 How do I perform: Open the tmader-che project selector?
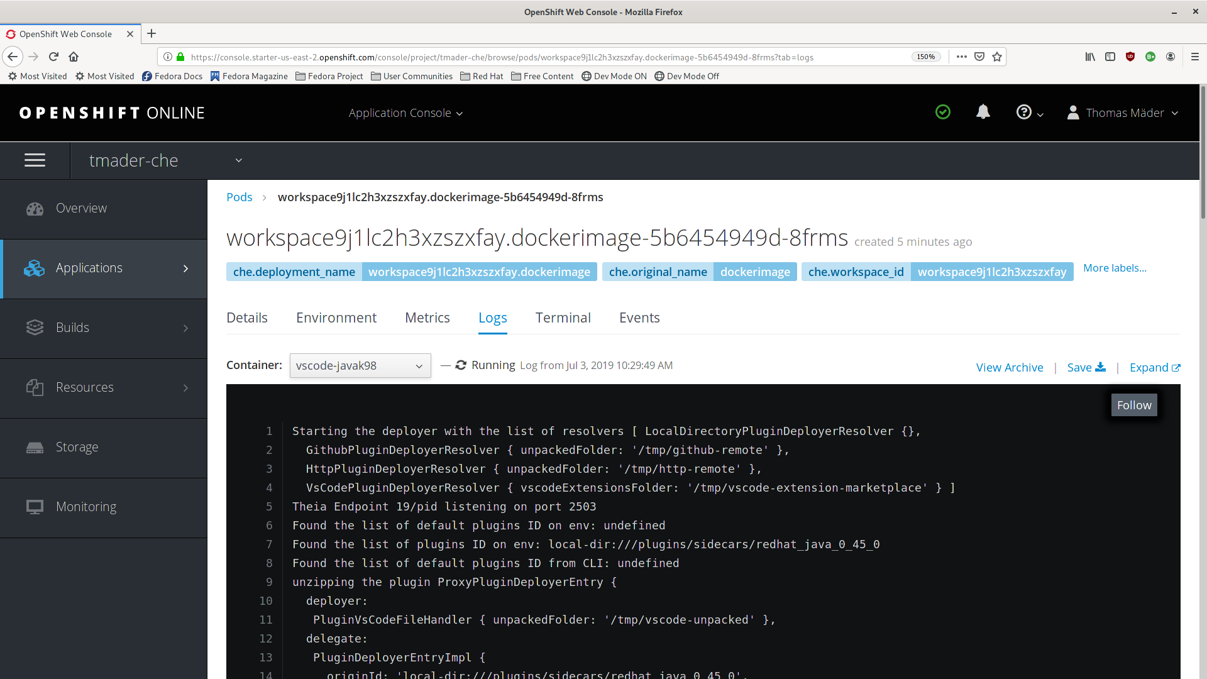tap(163, 160)
